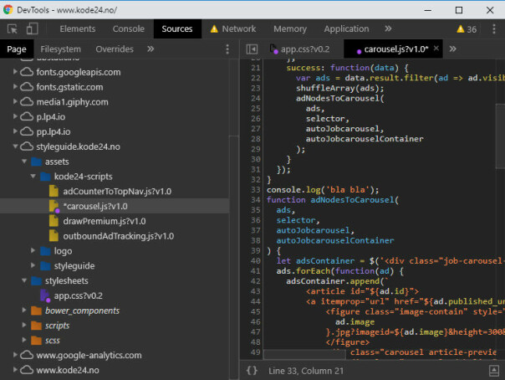Click the Line 33, Column 21 status
505x380 pixels.
pyautogui.click(x=306, y=371)
